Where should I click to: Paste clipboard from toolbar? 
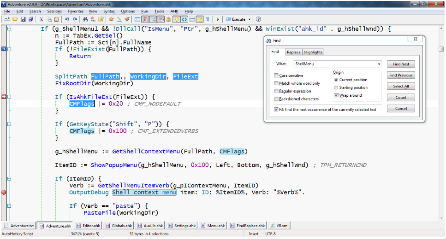pos(57,19)
